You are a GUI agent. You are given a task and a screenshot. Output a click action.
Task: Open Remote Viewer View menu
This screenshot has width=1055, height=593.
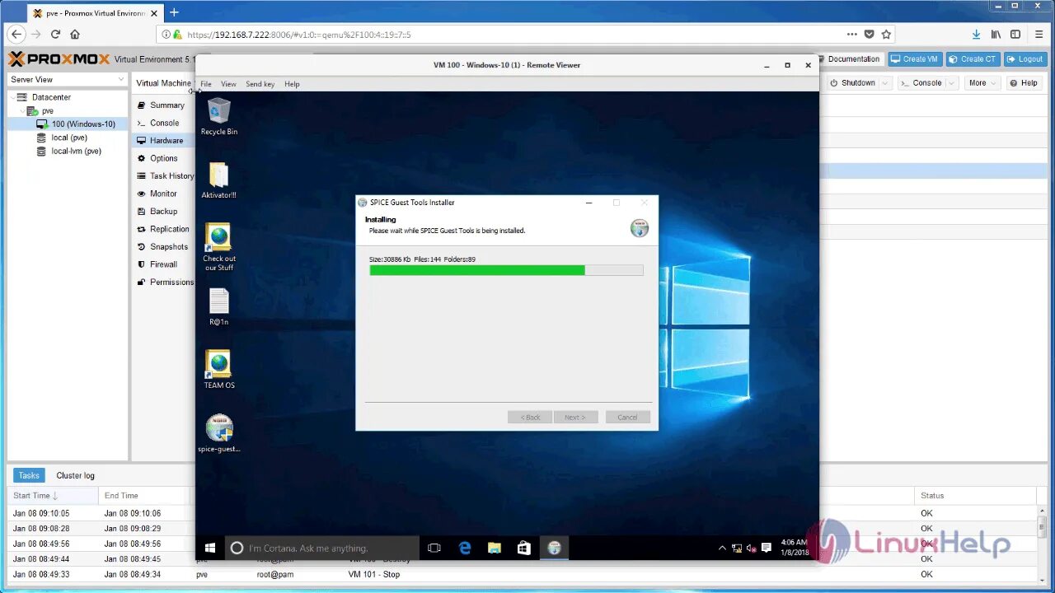[x=228, y=84]
